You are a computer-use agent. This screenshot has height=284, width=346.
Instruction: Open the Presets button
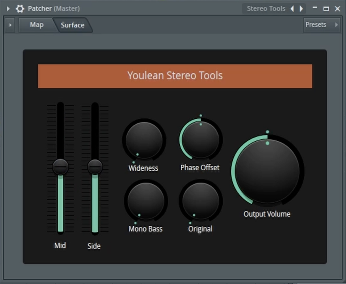pos(316,25)
